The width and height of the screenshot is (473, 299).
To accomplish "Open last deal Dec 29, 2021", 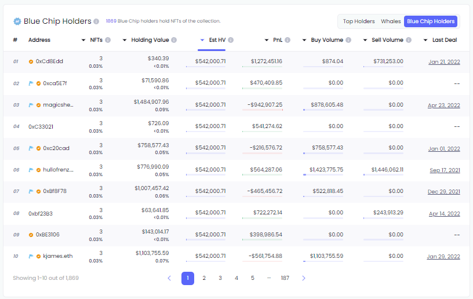I will pyautogui.click(x=444, y=192).
